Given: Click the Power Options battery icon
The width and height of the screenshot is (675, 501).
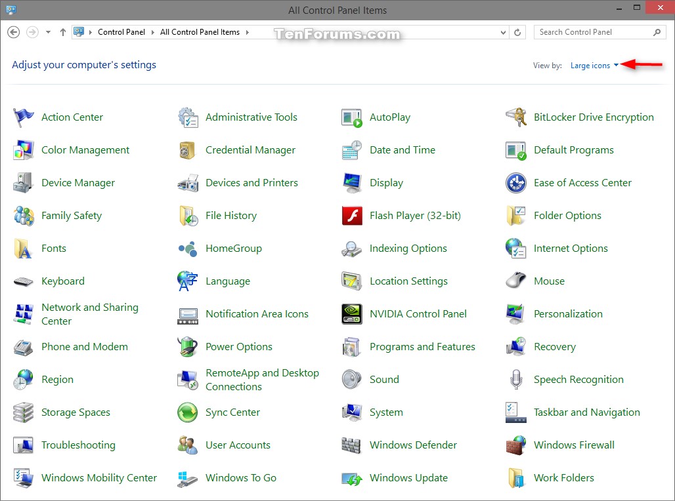Looking at the screenshot, I should pos(188,347).
